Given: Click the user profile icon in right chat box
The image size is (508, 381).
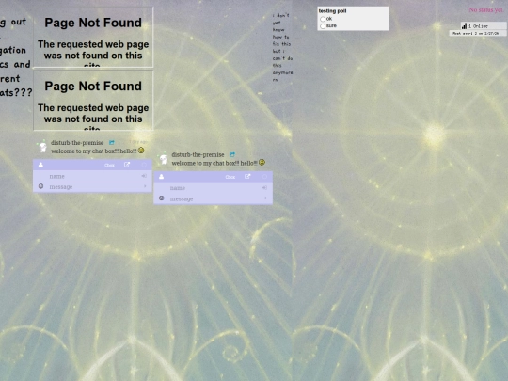Looking at the screenshot, I should point(162,177).
